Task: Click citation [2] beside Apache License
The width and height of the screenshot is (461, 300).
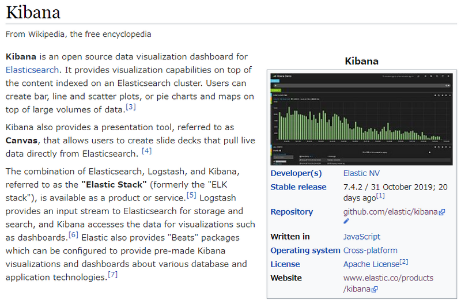Action: tap(404, 262)
